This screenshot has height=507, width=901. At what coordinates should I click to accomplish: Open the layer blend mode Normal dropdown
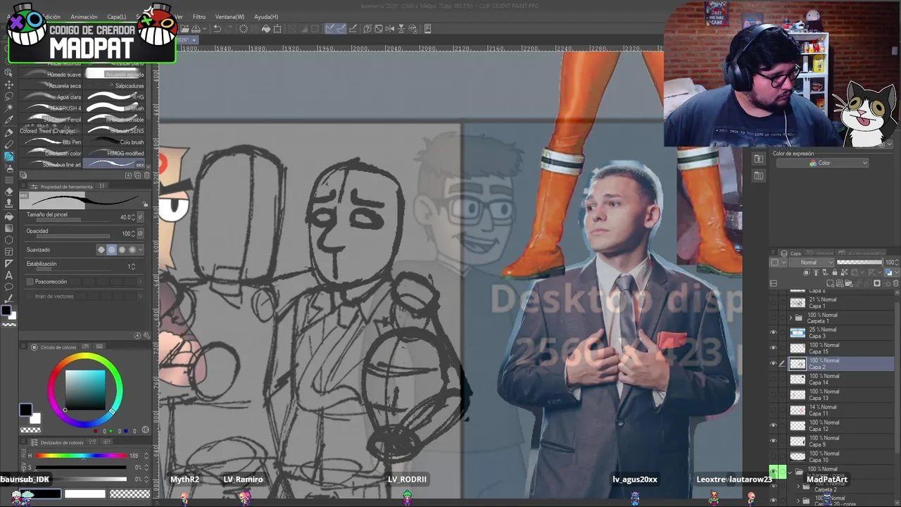pos(813,263)
